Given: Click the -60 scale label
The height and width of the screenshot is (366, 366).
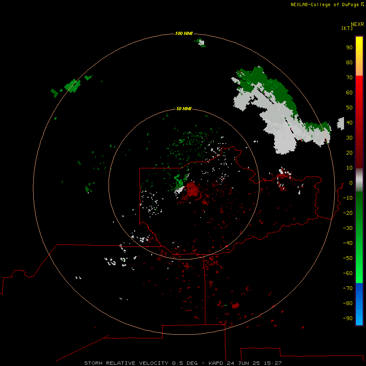Looking at the screenshot, I should (x=348, y=273).
